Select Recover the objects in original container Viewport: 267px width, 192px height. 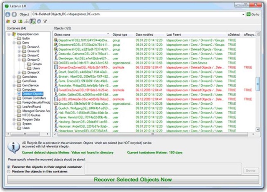point(8,167)
